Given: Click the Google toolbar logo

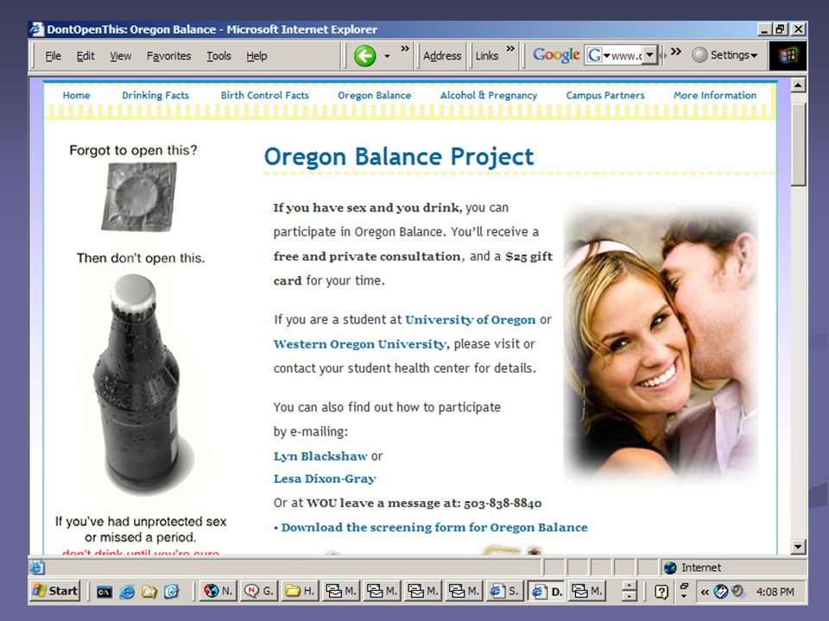Looking at the screenshot, I should pyautogui.click(x=556, y=55).
